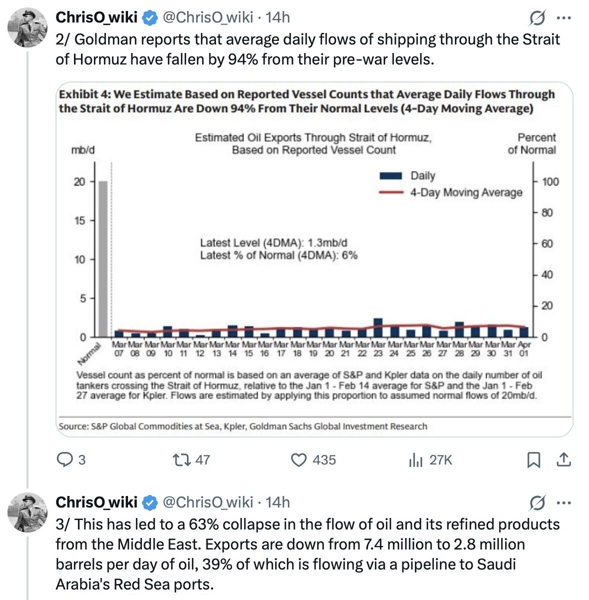
Task: Open ChrisO_wiki avatar on second tweet
Action: [27, 511]
